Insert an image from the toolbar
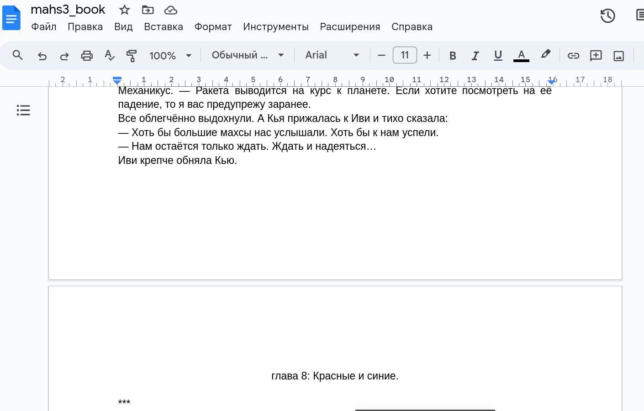The image size is (644, 411). pos(618,56)
